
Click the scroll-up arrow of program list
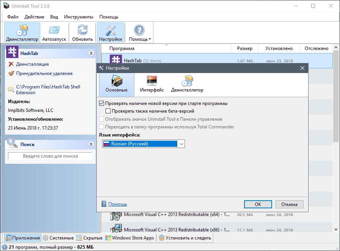[x=336, y=47]
